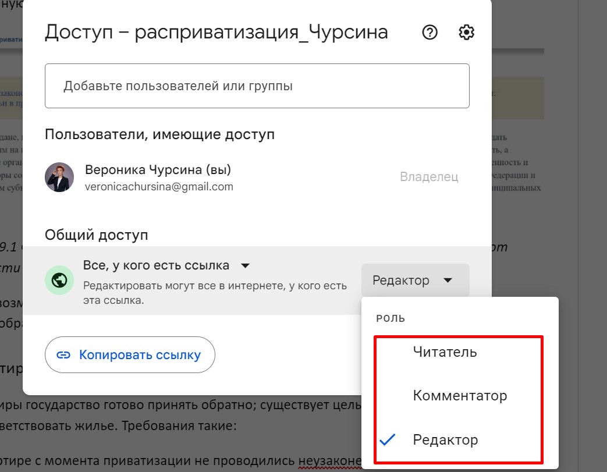Screen dimensions: 607x472
Task: Click the "Доступ – расприватизация_Чурсина" dialog title
Action: coord(216,33)
